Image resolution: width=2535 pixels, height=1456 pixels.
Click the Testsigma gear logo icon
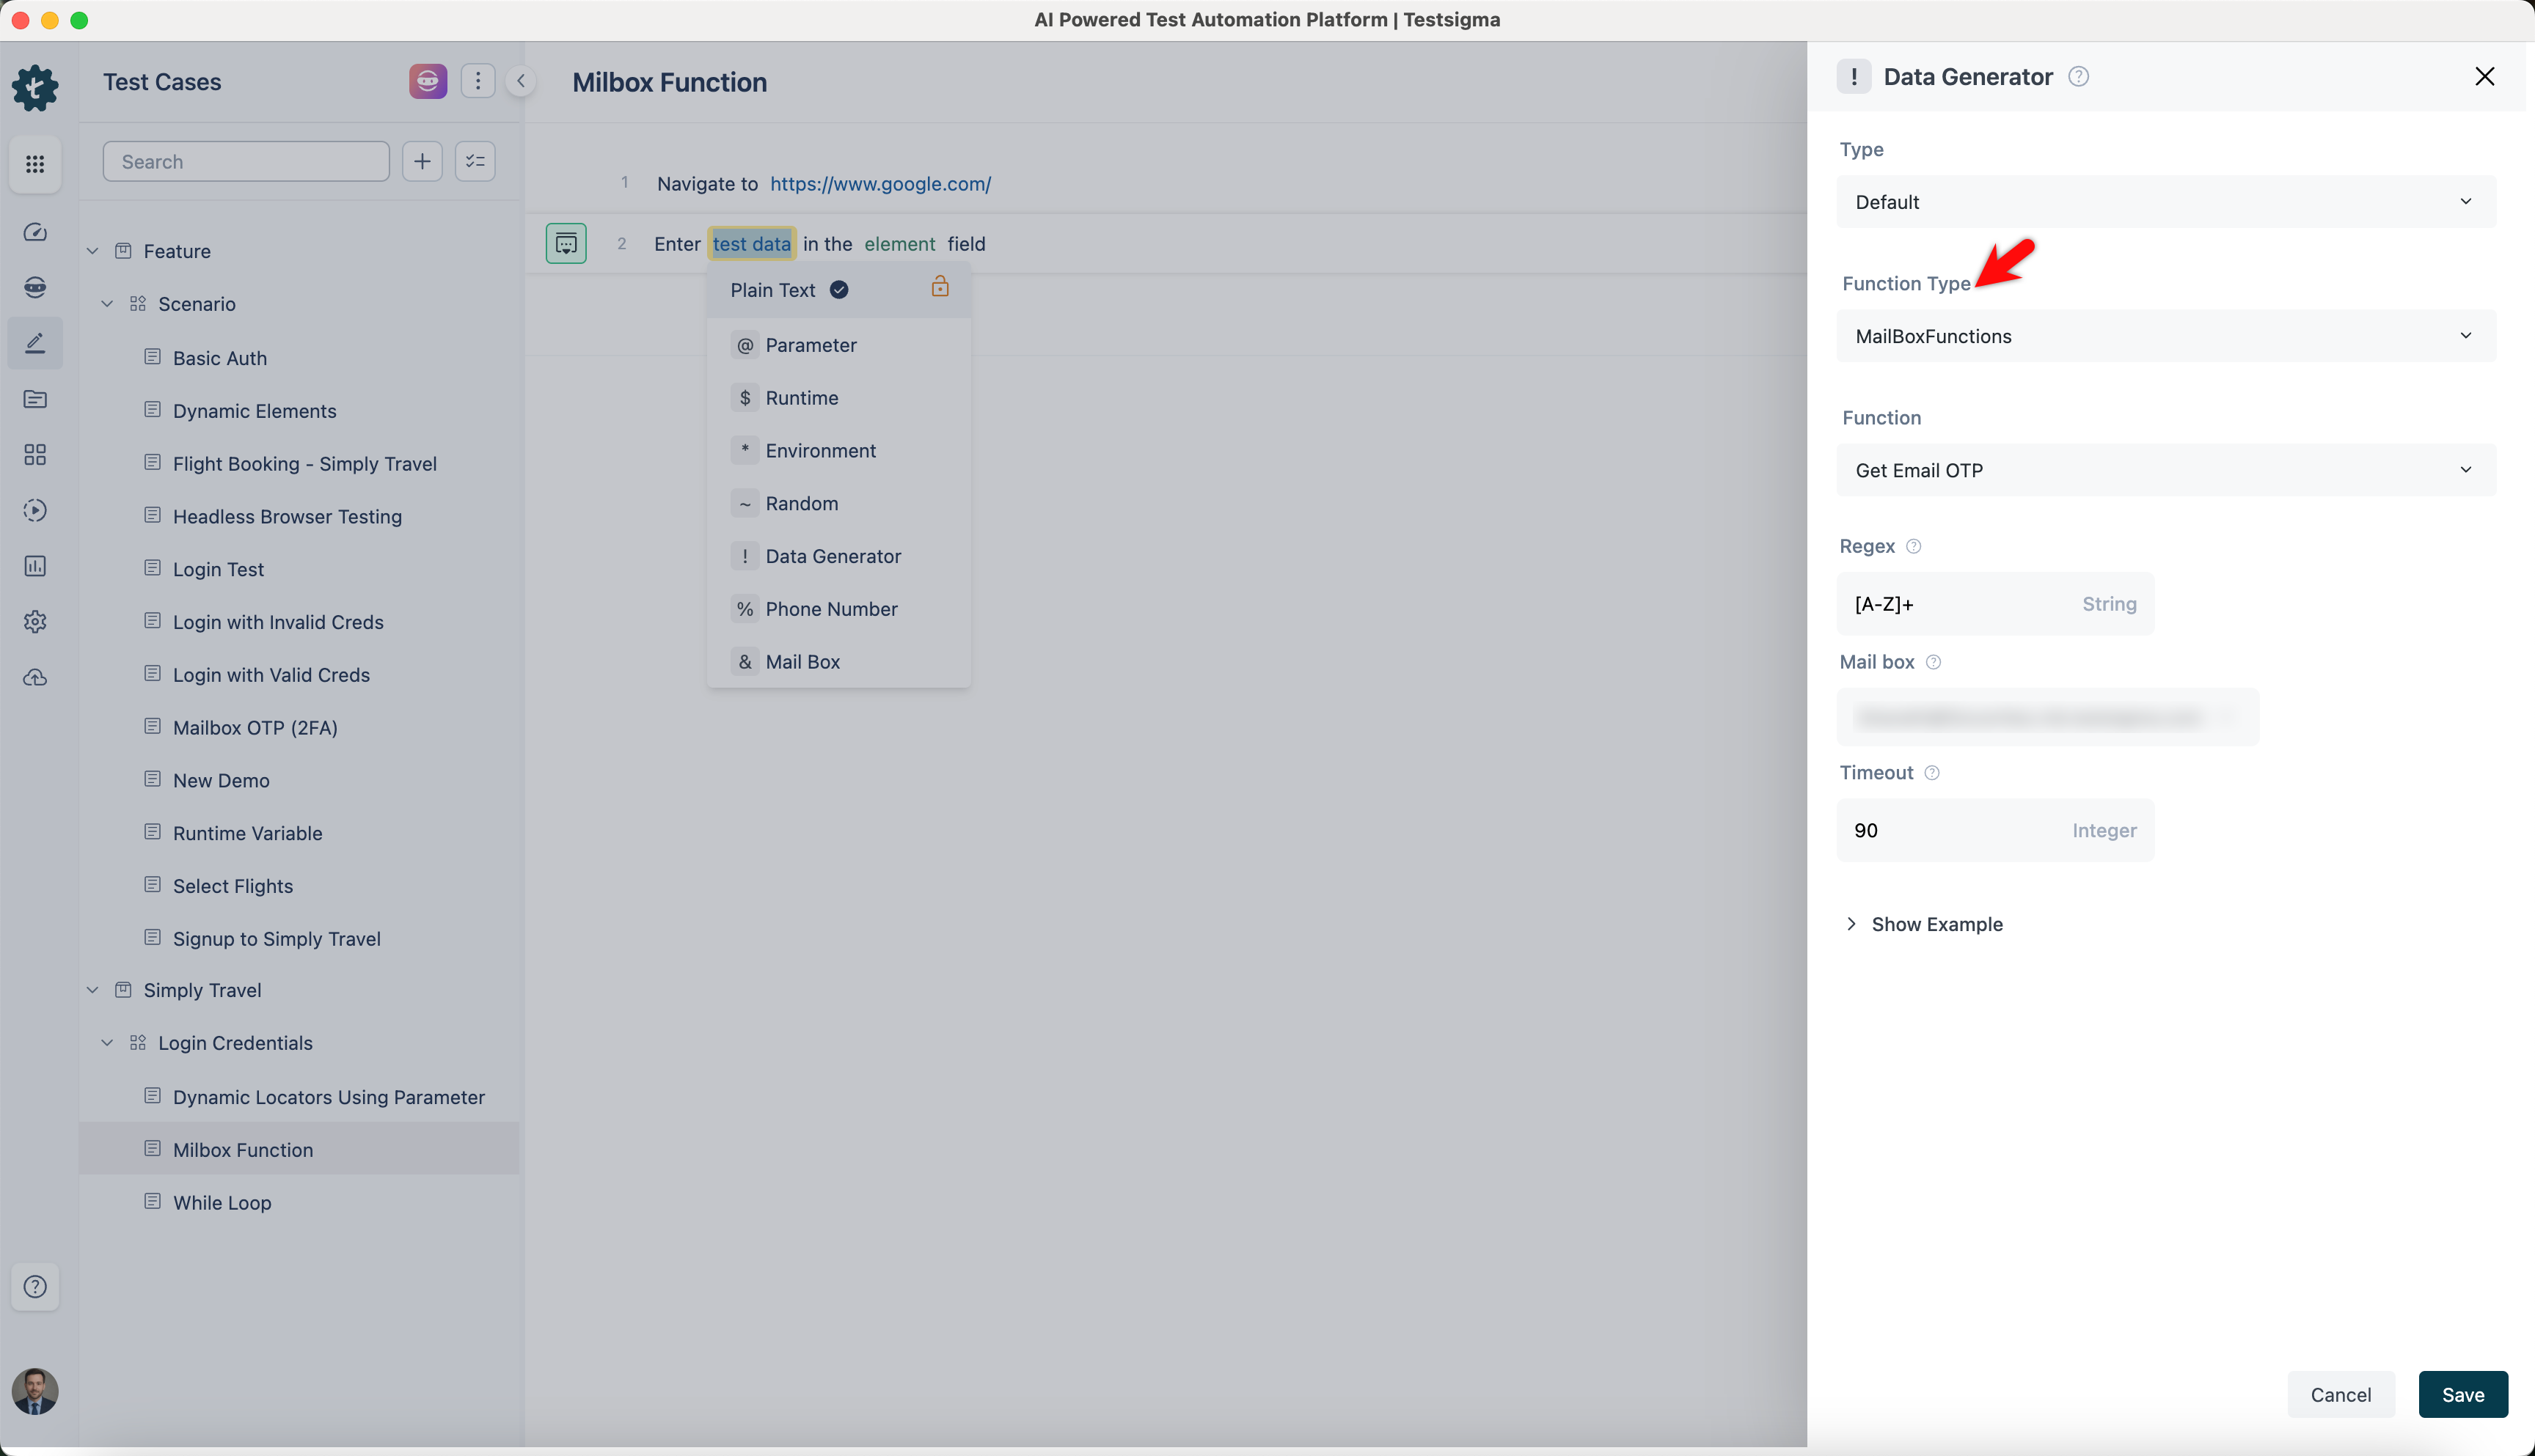pyautogui.click(x=35, y=88)
